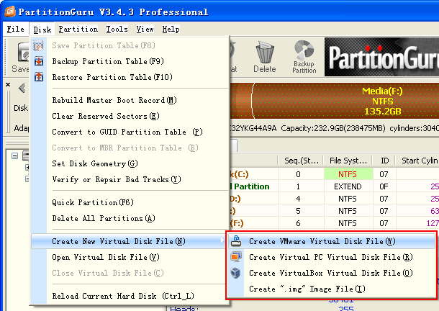Screen dimensions: 439x311
Task: Click the left arrow disk navigation icon
Action: pyautogui.click(x=22, y=89)
